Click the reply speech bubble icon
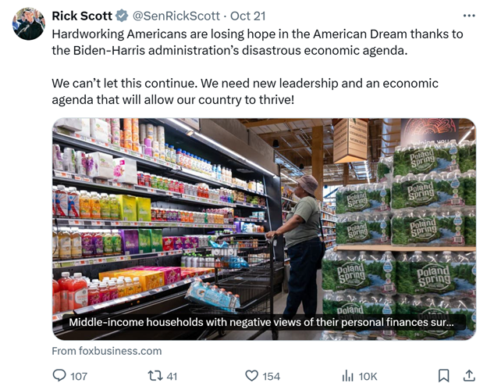This screenshot has width=487, height=383. [59, 375]
